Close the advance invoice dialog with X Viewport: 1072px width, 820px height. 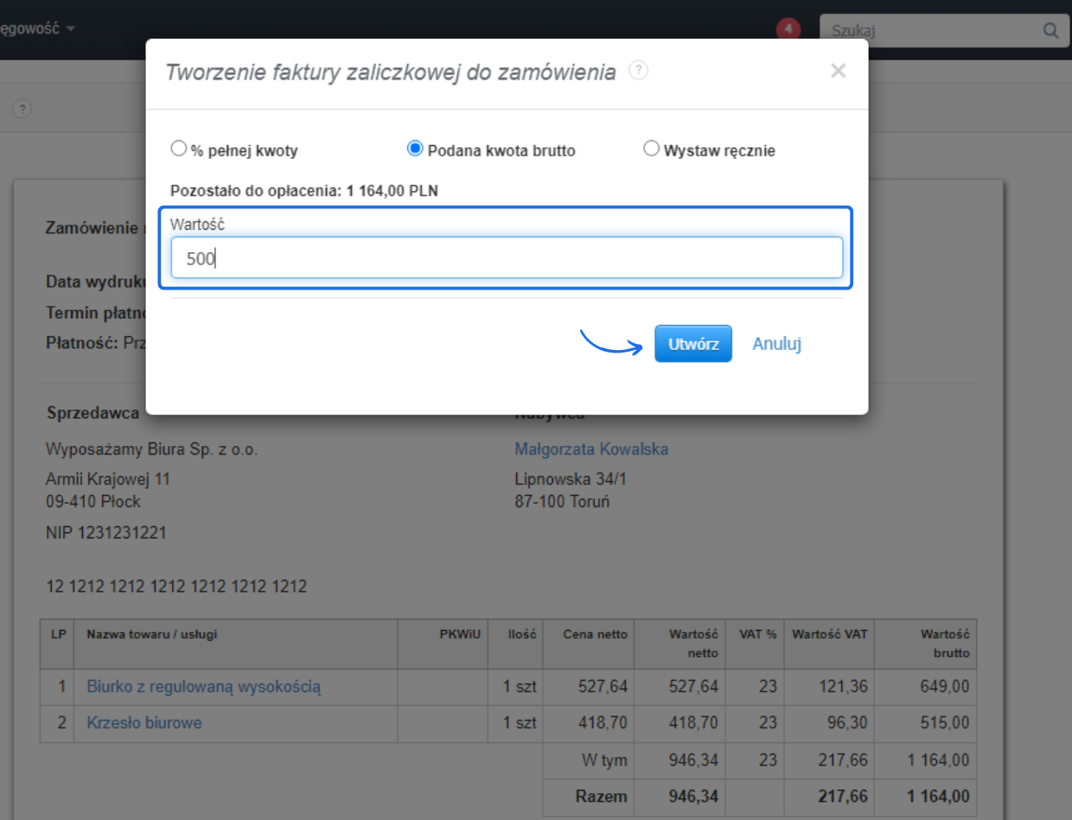pyautogui.click(x=838, y=72)
